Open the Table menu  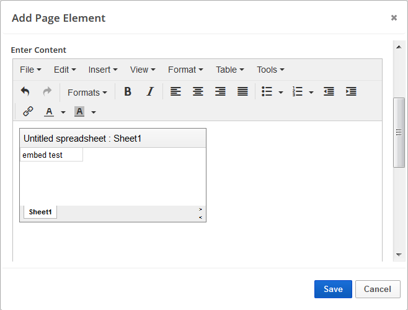(x=229, y=70)
